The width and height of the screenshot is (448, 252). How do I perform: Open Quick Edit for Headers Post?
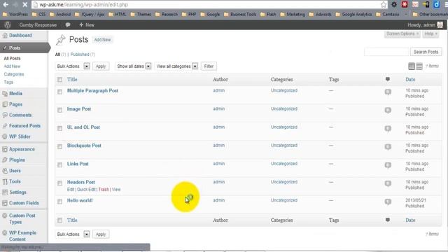coord(86,190)
